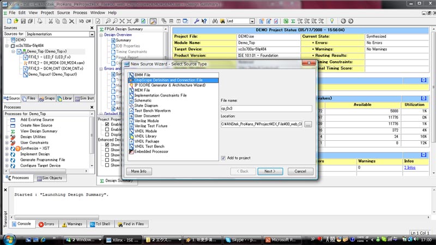
Task: Click the highlighted hammer toolbar icon
Action: point(153,21)
